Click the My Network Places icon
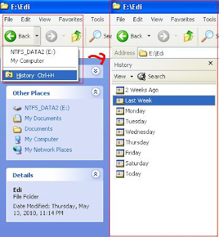This screenshot has width=219, height=237. 17,150
